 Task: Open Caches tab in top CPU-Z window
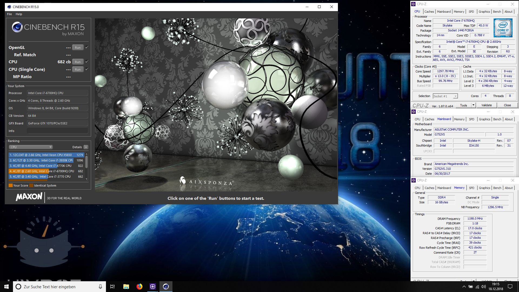click(429, 12)
